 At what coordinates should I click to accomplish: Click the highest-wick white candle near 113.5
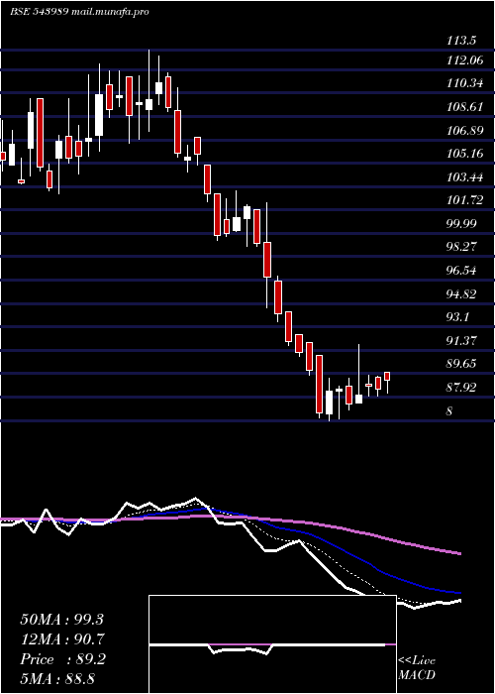tap(148, 104)
